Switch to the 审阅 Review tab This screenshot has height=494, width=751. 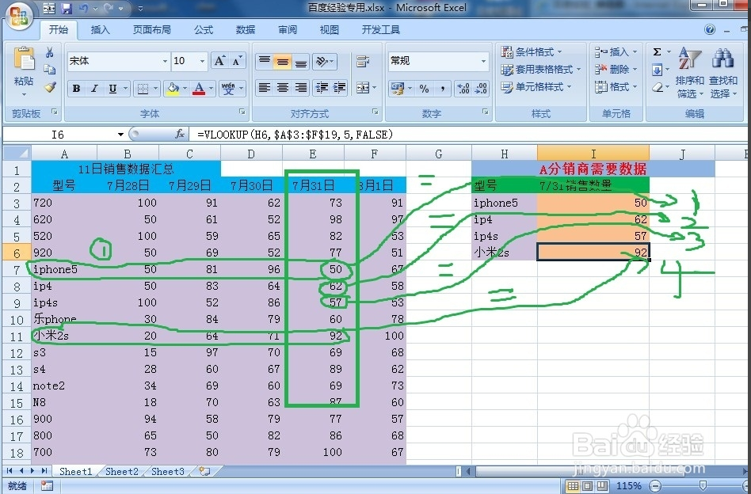click(x=288, y=29)
